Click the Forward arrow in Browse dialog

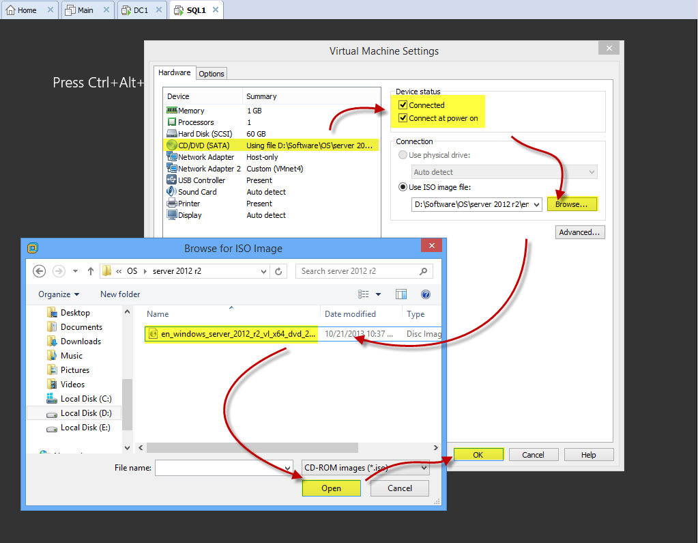click(x=59, y=271)
